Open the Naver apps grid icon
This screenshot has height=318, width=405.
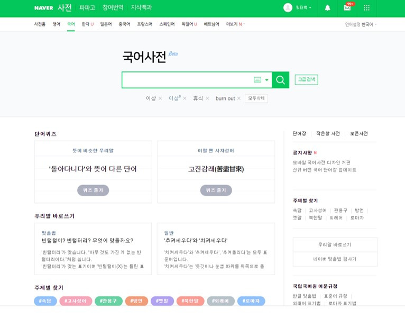coord(366,8)
